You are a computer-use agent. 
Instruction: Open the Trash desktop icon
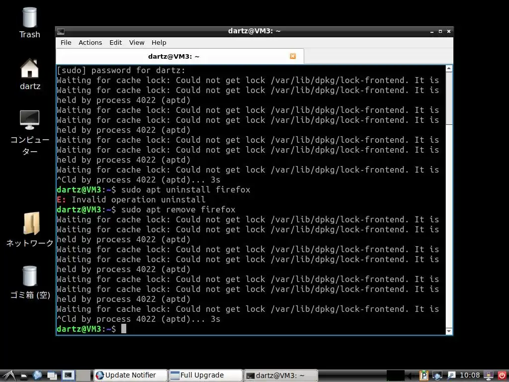click(29, 23)
